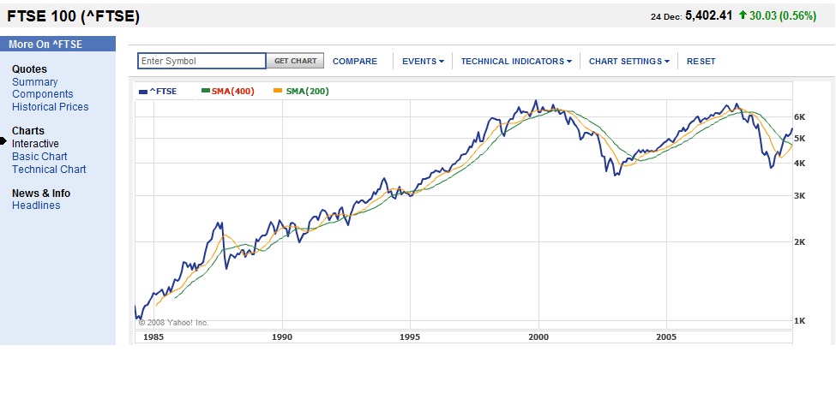The width and height of the screenshot is (836, 411).
Task: Click the 1985 label on the time axis
Action: 153,337
